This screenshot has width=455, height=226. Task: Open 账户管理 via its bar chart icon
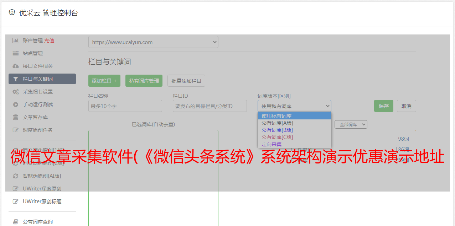click(x=15, y=41)
